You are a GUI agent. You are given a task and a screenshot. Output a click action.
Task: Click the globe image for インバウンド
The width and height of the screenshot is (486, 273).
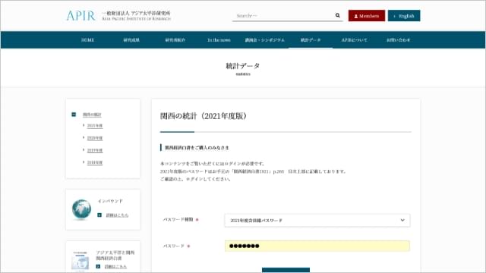[81, 209]
